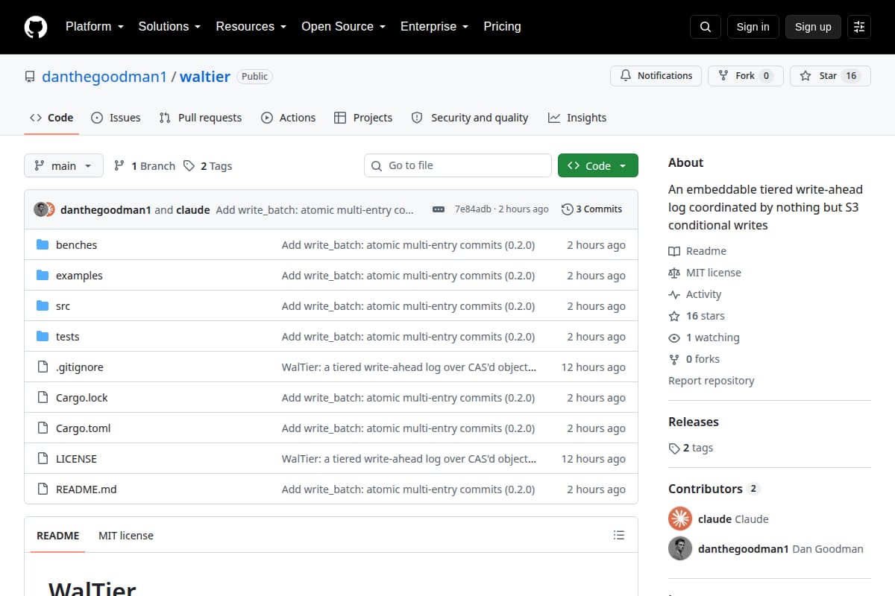
Task: Expand the Platform menu
Action: (x=94, y=27)
